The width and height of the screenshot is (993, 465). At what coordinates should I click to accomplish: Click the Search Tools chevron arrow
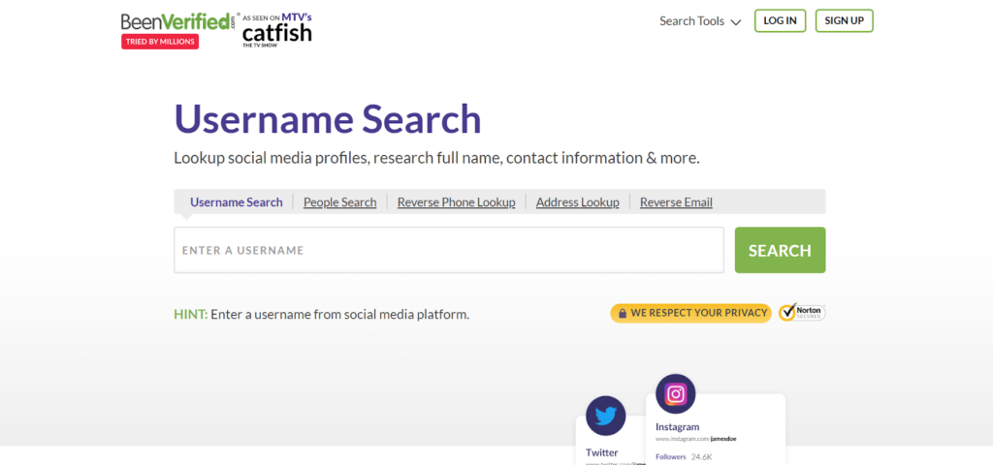[x=735, y=22]
